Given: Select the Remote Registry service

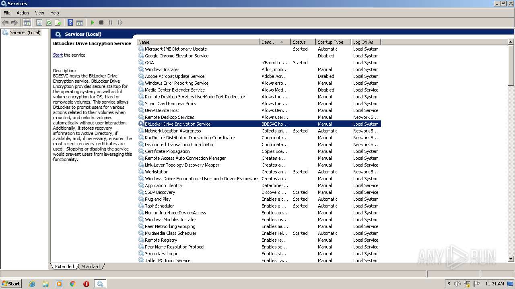Looking at the screenshot, I should click(x=259, y=240).
